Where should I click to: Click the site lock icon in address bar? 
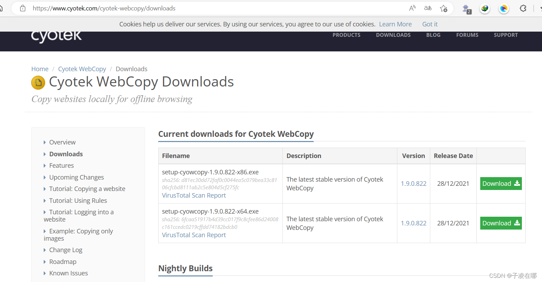point(23,8)
